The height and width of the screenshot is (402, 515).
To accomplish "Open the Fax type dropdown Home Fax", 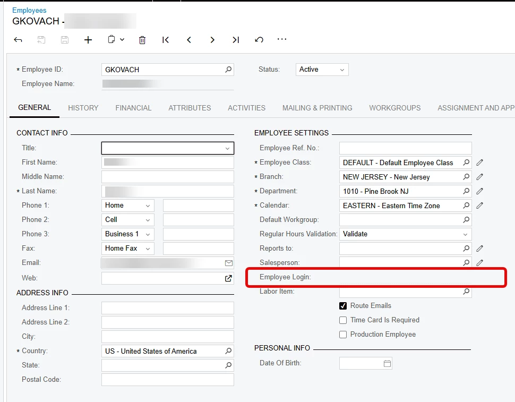I will [x=128, y=249].
